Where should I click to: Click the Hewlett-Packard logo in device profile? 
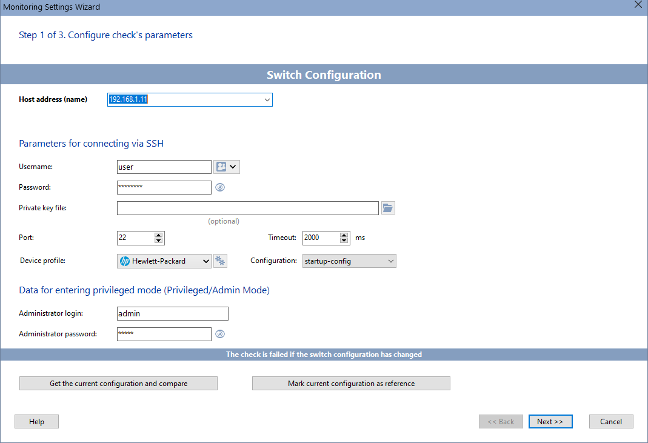124,261
